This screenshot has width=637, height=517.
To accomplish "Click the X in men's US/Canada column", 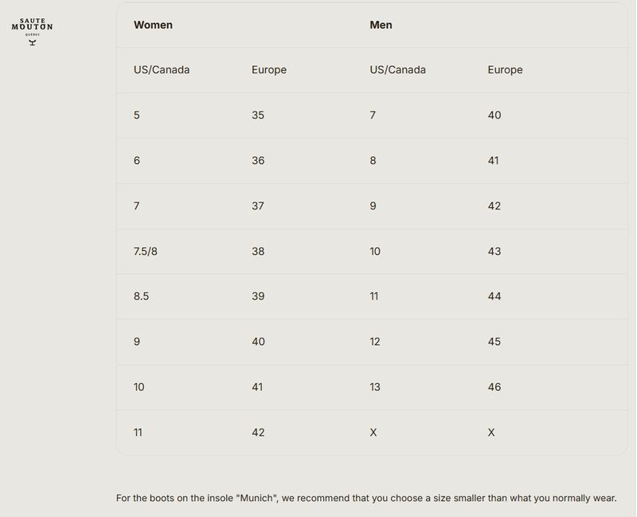I will pos(373,433).
